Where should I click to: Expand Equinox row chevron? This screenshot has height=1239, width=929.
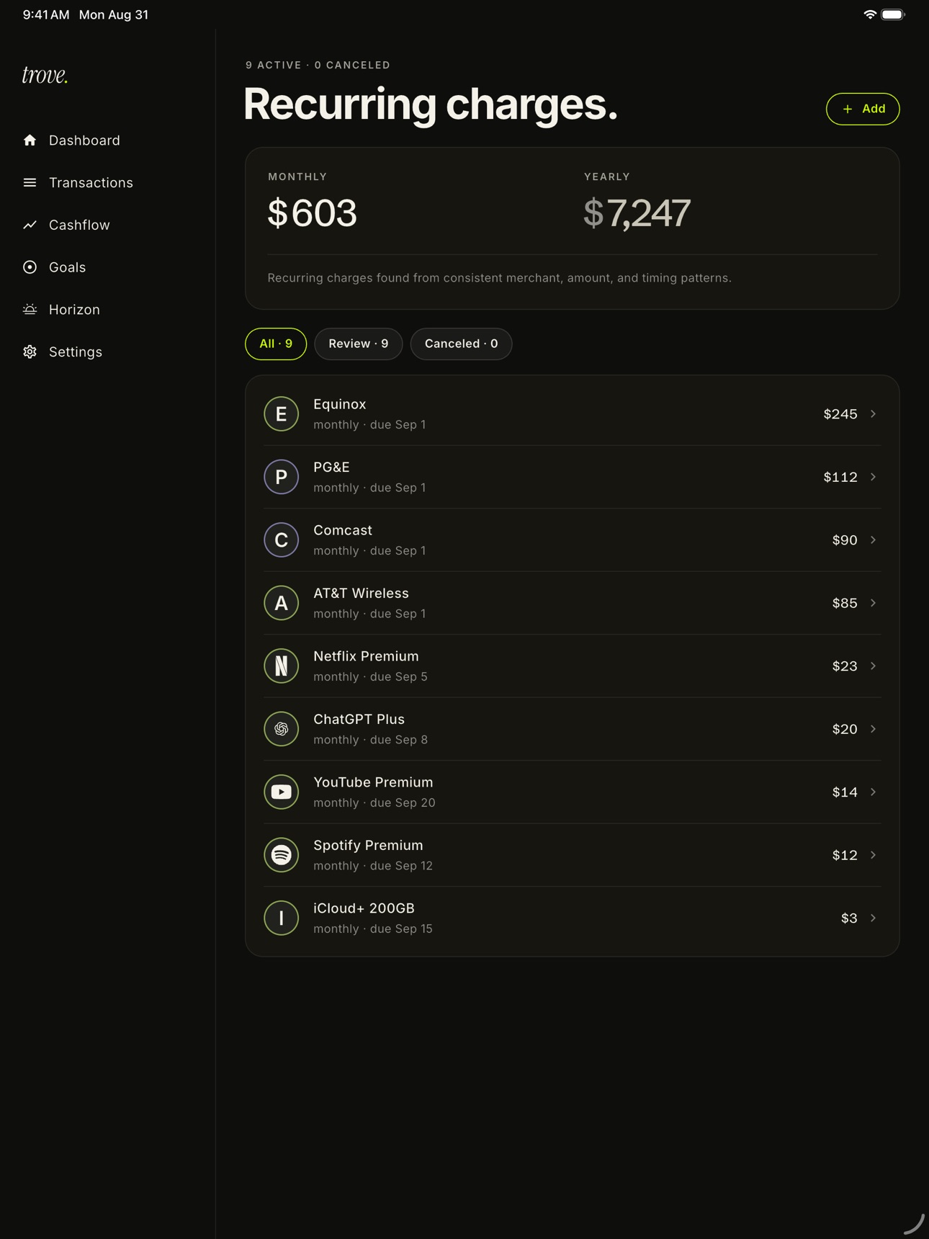click(873, 414)
